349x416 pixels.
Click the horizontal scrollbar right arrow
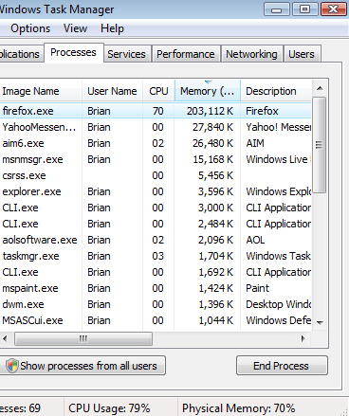(x=303, y=338)
